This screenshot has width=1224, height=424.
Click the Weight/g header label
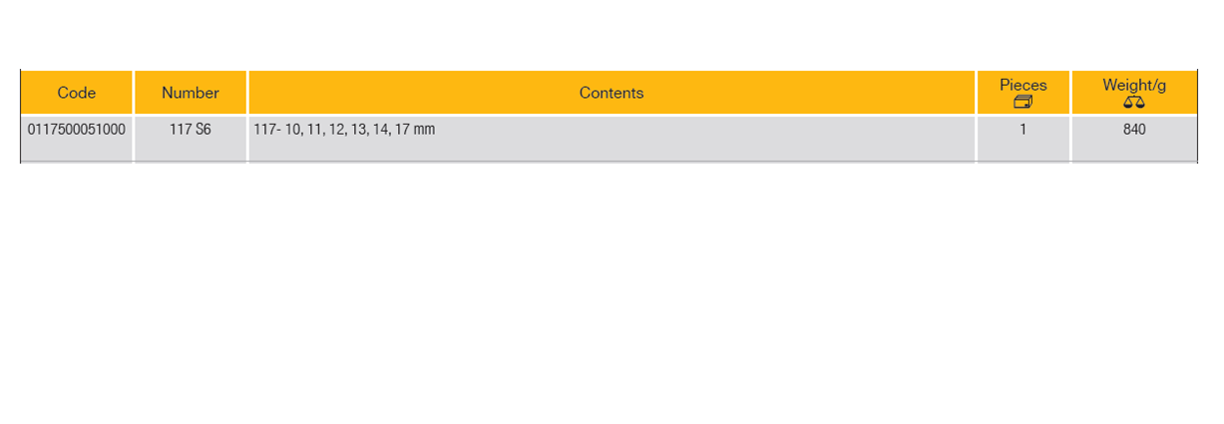click(x=1134, y=85)
